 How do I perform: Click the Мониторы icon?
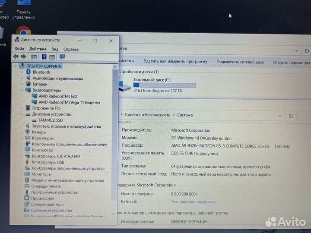pos(27,174)
